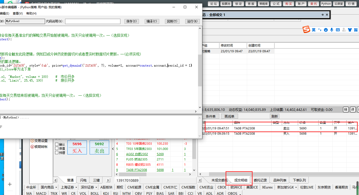Expand 上海证券 dropdown arrow

click(76, 187)
